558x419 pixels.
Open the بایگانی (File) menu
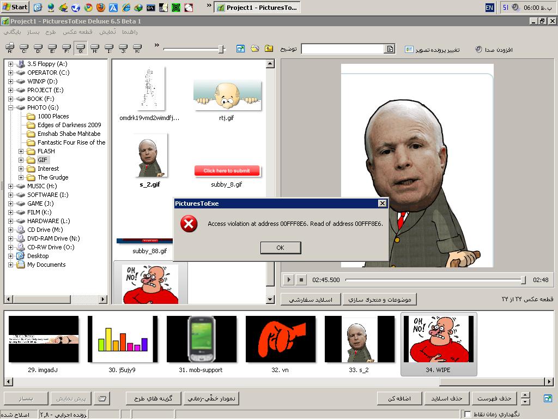12,32
